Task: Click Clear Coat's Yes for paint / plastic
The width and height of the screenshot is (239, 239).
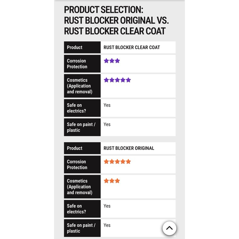Action: 107,125
